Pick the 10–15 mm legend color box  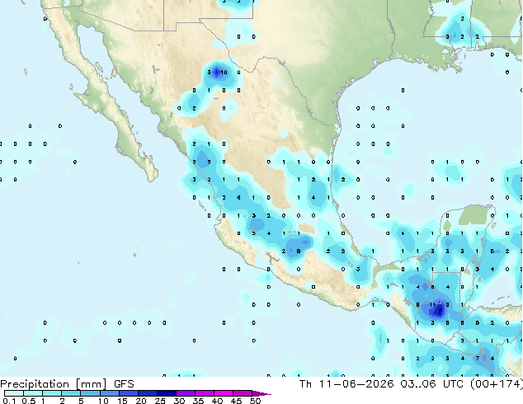109,393
